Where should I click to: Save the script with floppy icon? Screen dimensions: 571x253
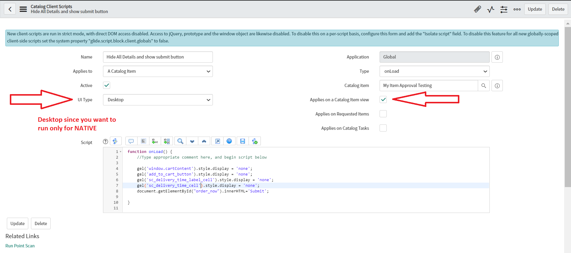(x=243, y=141)
